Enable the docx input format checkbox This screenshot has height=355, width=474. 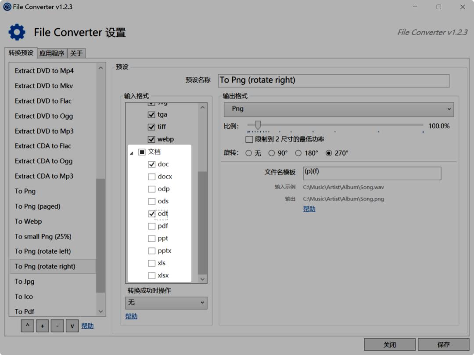(x=152, y=176)
